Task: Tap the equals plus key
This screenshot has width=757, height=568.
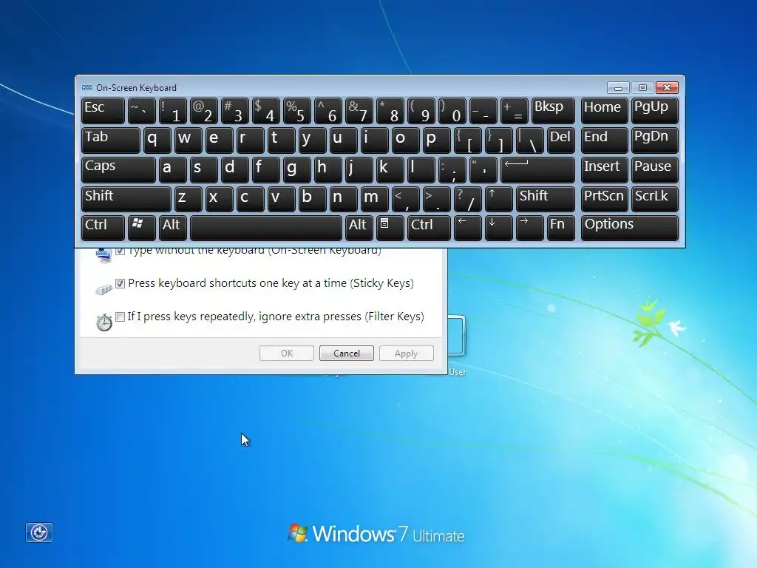Action: click(x=515, y=111)
